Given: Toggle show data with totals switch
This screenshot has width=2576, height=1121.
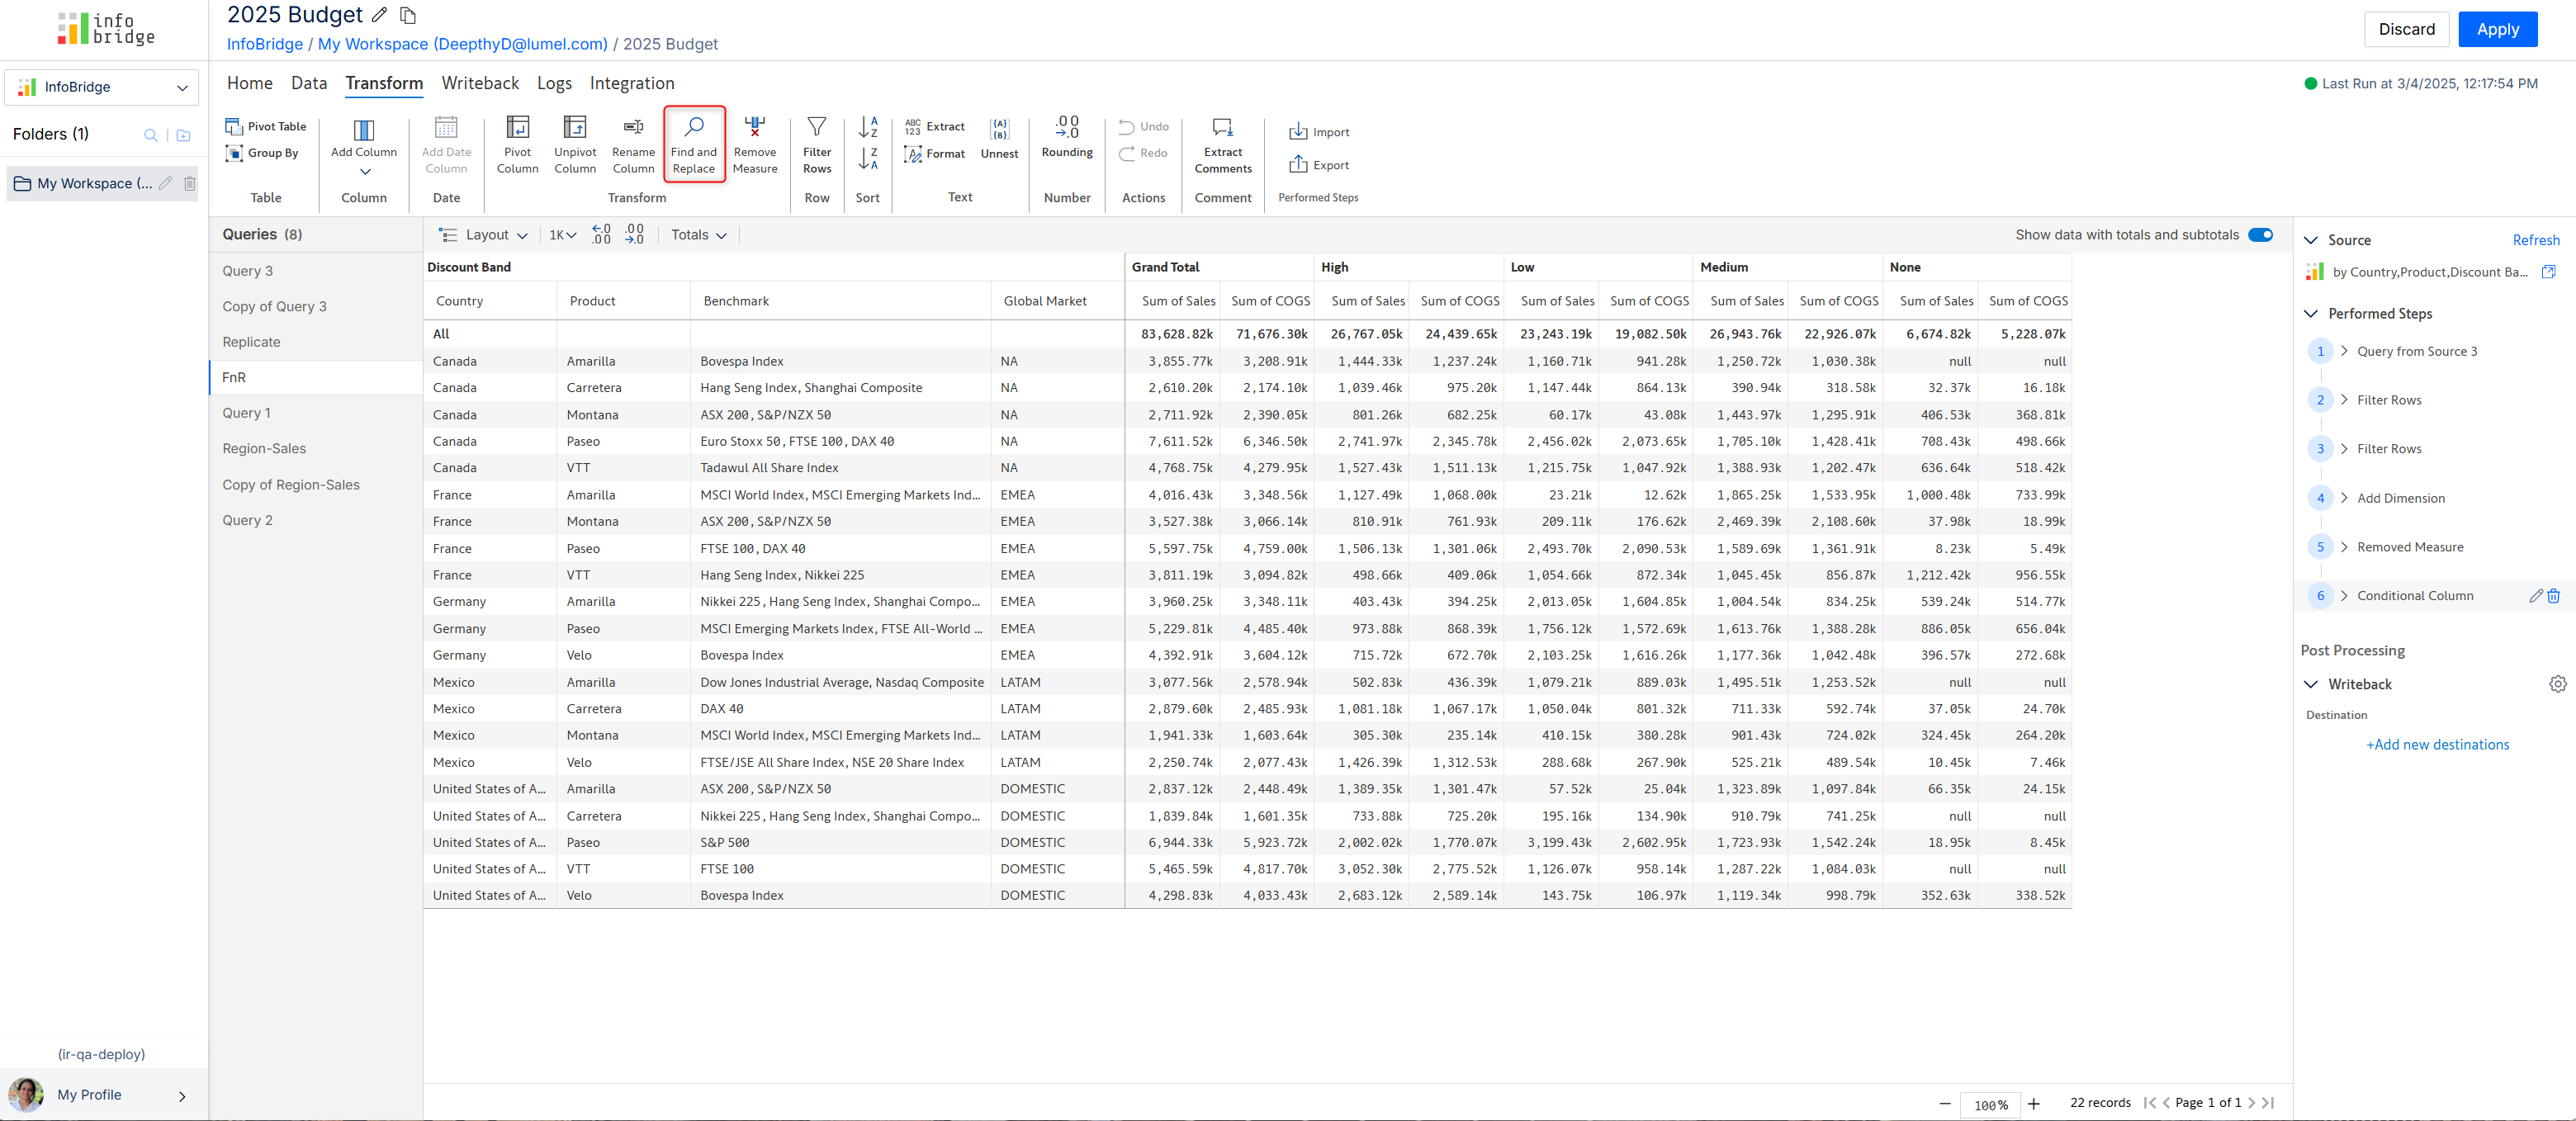Looking at the screenshot, I should tap(2260, 235).
